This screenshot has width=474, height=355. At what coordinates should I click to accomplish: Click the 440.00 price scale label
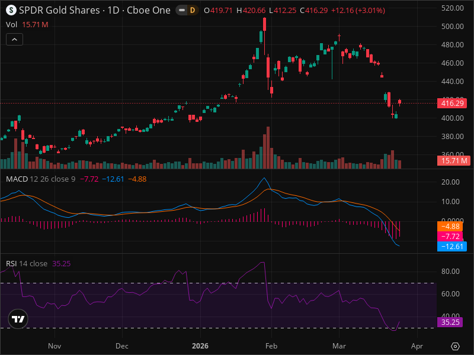[x=452, y=82]
